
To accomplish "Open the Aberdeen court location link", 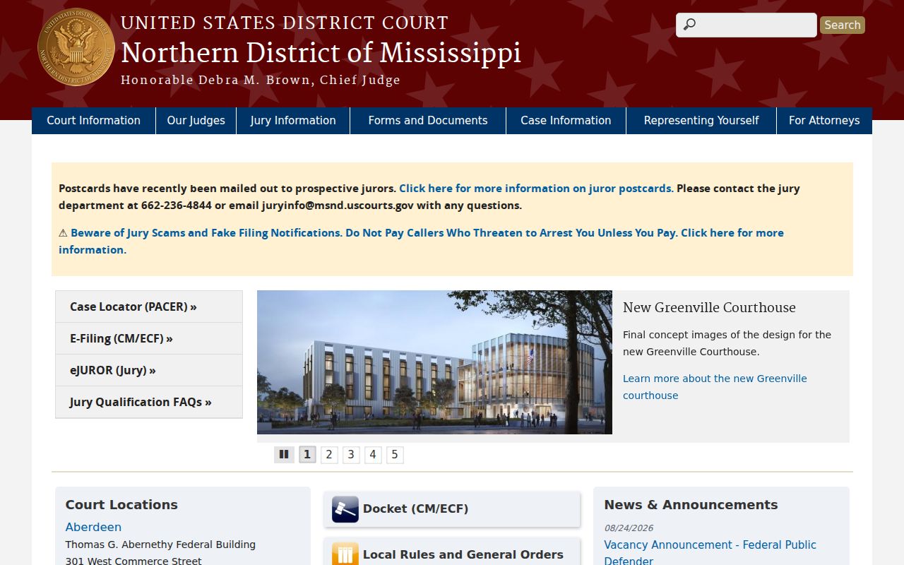I will click(x=93, y=527).
